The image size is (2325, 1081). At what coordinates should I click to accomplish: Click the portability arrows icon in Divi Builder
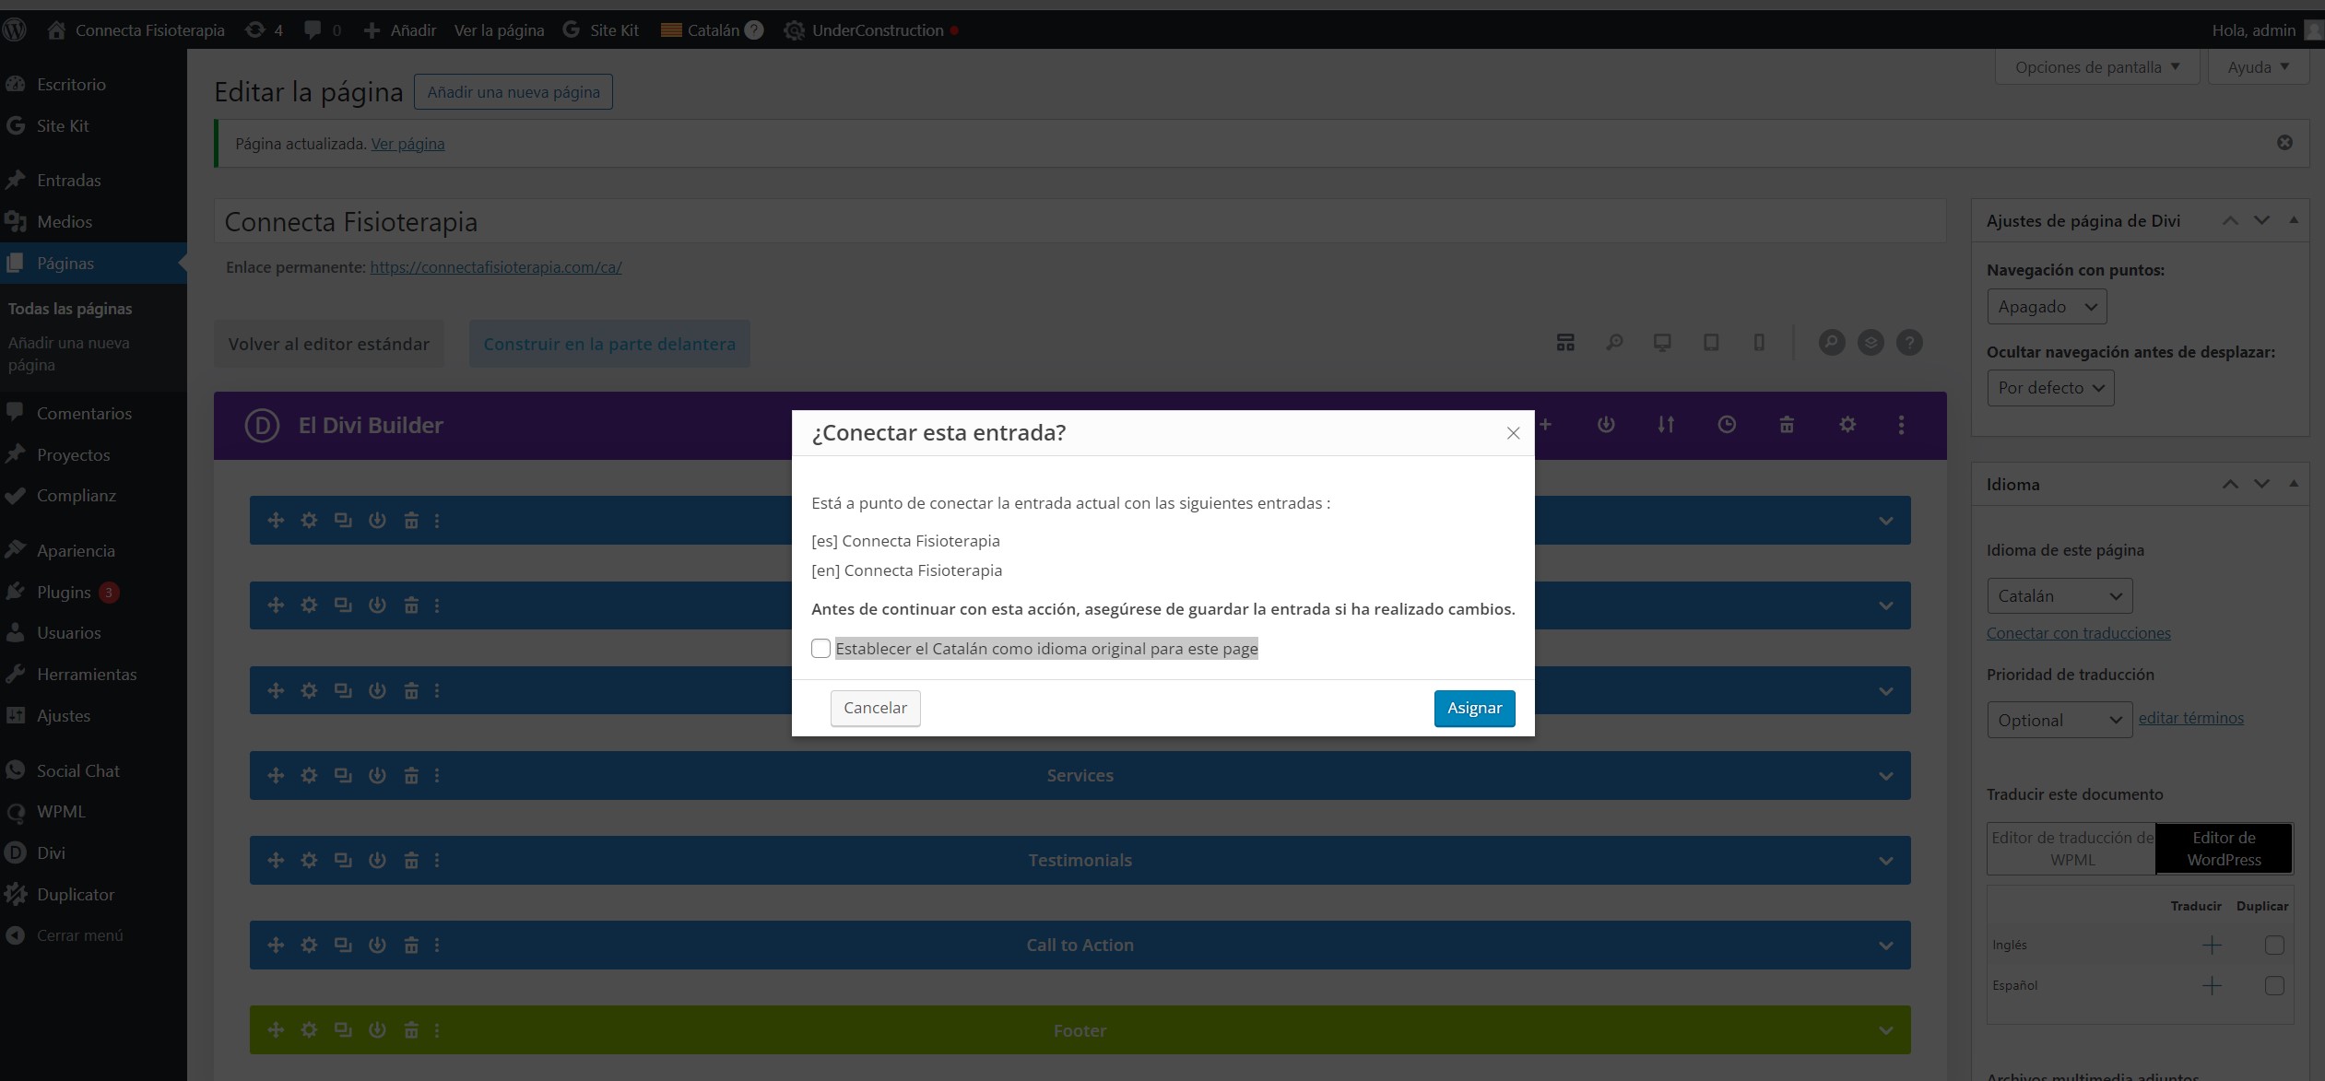click(1665, 425)
